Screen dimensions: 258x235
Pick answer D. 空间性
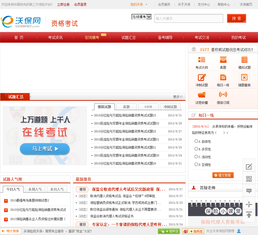pos(196,164)
